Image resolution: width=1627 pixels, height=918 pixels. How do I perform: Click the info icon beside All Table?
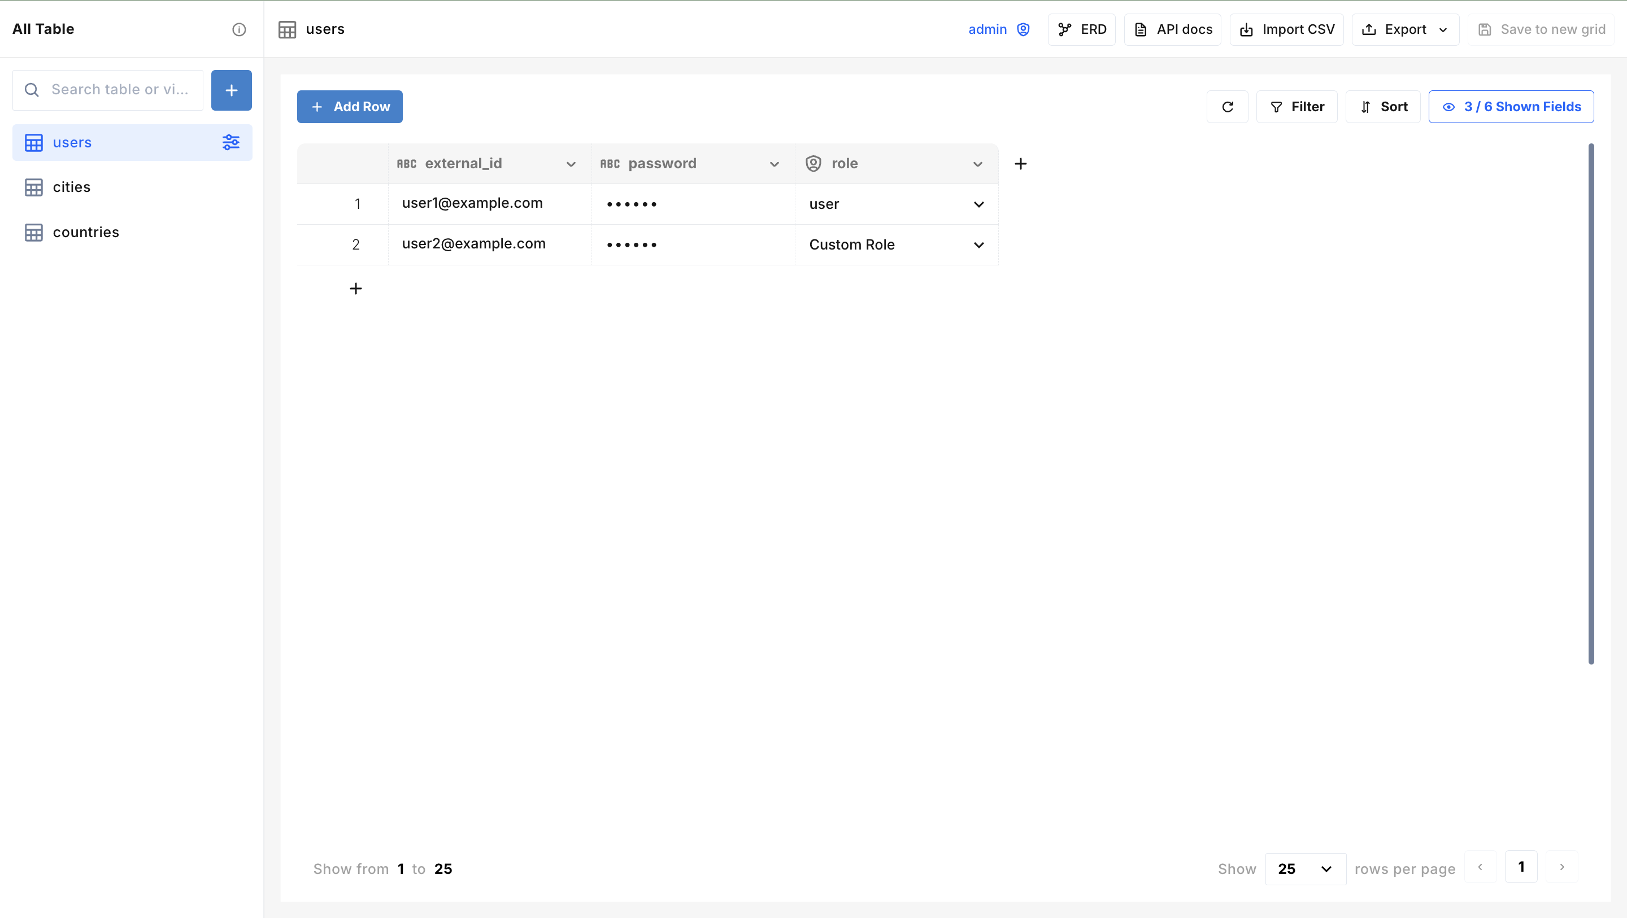pos(239,29)
